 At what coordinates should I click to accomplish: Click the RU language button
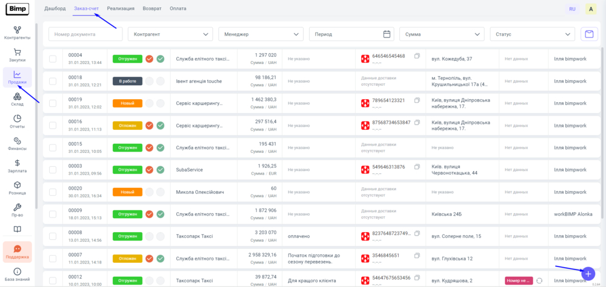(x=571, y=9)
